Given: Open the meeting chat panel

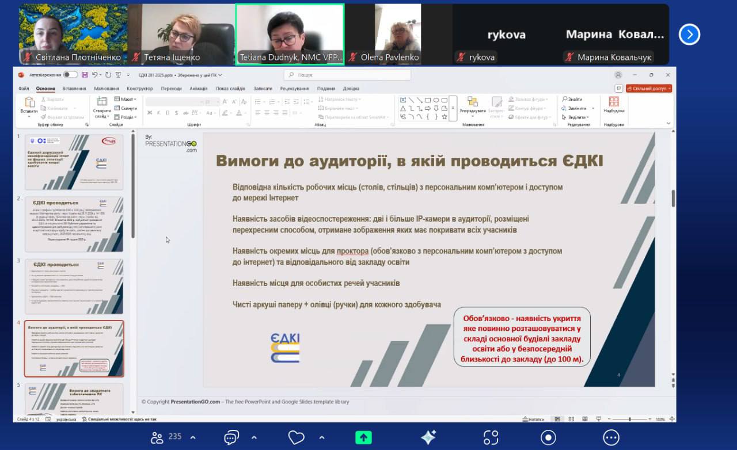Looking at the screenshot, I should pyautogui.click(x=231, y=437).
